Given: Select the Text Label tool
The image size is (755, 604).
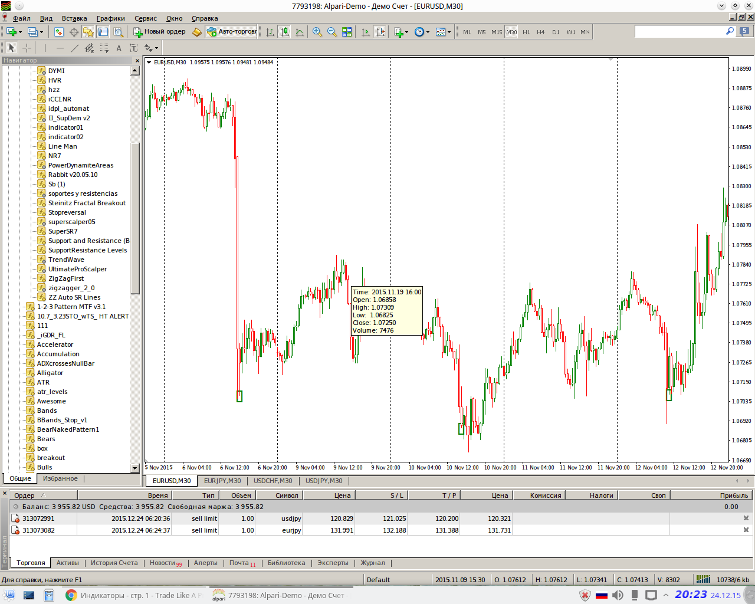Looking at the screenshot, I should [133, 48].
